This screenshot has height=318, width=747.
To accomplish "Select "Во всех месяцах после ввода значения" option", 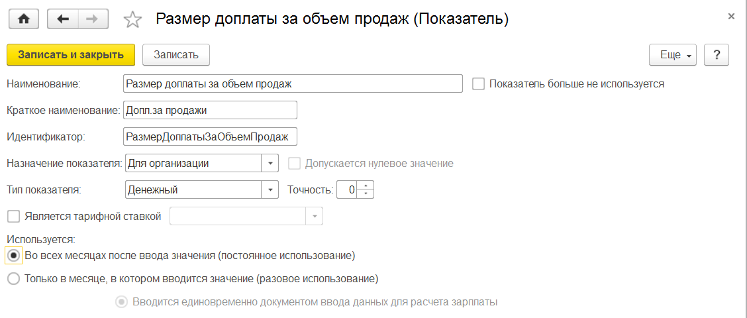I will (x=13, y=255).
